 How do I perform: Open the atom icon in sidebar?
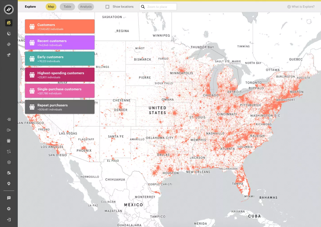9,44
